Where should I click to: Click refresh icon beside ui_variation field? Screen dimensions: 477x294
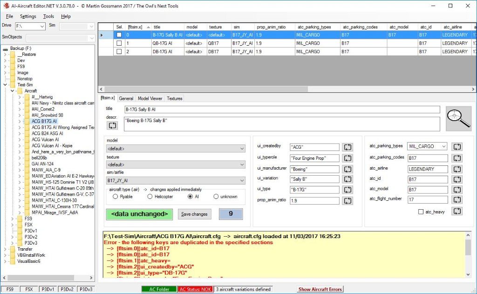[348, 179]
